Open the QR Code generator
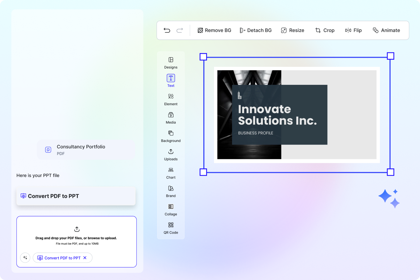 171,228
